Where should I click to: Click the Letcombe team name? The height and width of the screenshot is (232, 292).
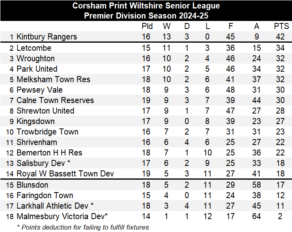(34, 48)
